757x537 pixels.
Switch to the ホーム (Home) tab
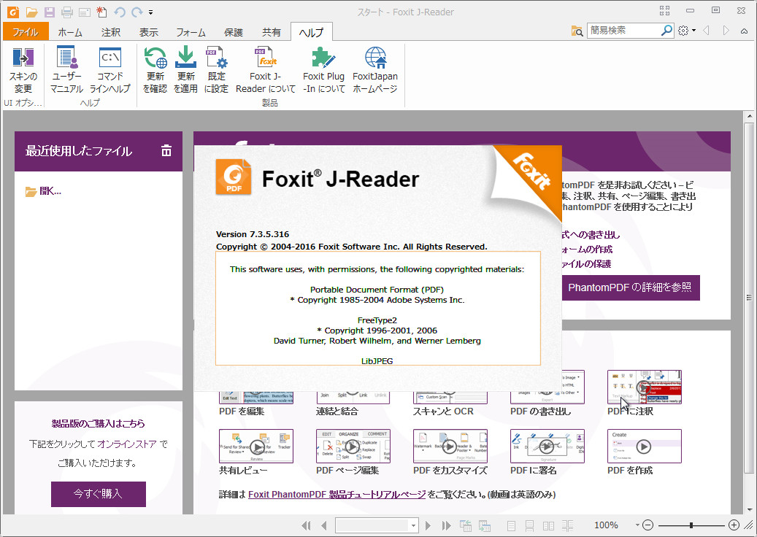click(70, 32)
